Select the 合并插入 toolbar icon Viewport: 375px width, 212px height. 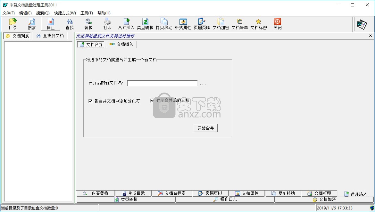pos(126,24)
